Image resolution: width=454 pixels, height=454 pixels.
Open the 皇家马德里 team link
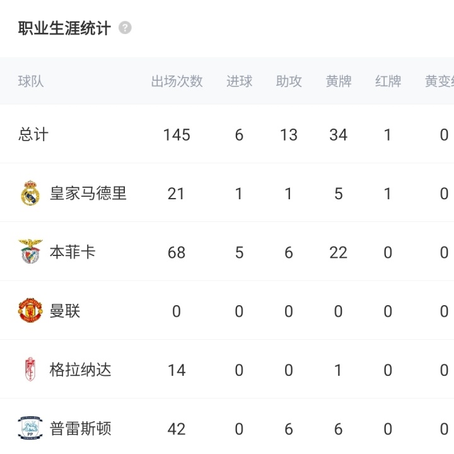click(88, 193)
